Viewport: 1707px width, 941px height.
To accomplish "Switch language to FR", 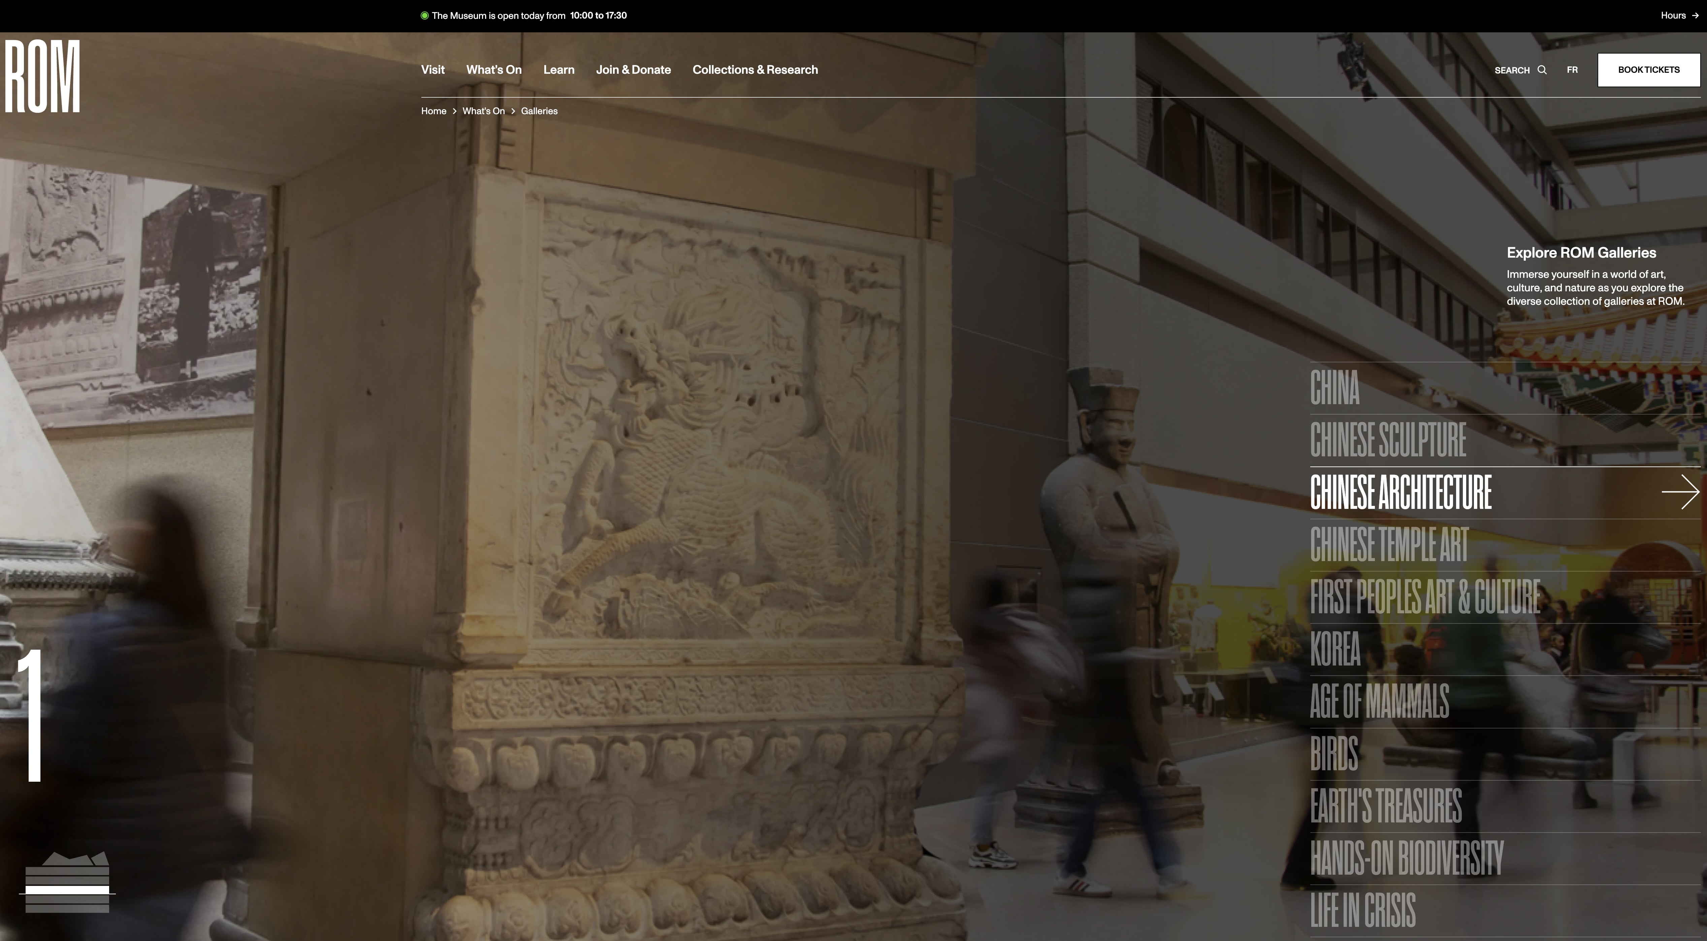I will [1572, 70].
